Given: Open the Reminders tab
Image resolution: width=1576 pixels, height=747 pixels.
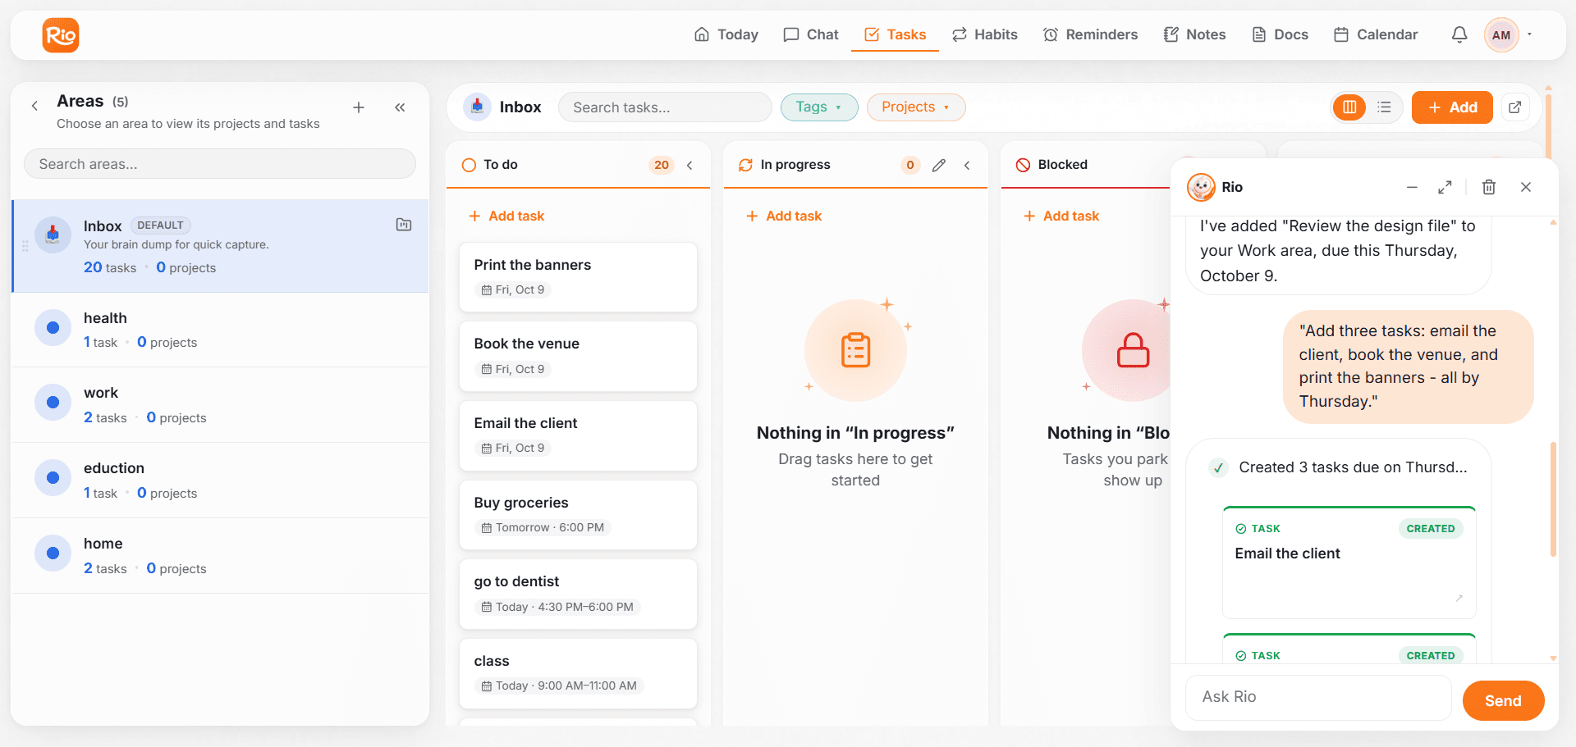Looking at the screenshot, I should tap(1091, 34).
